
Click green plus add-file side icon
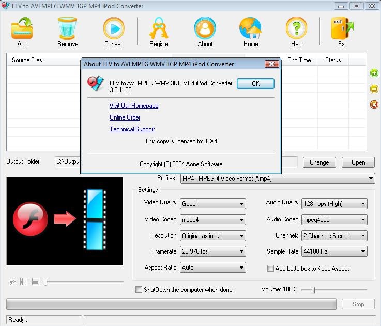pos(374,73)
